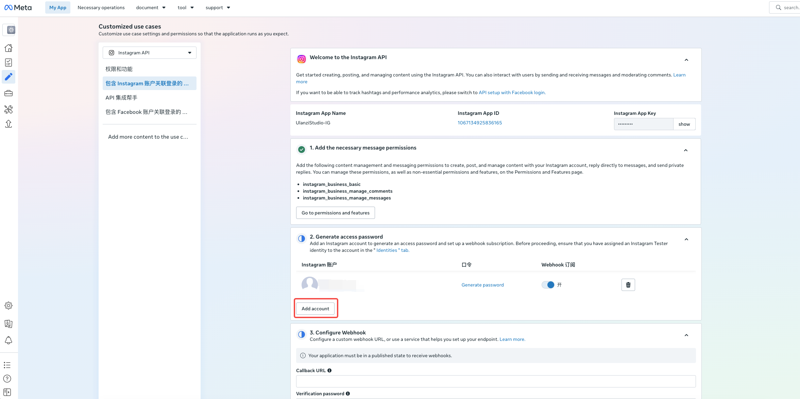The width and height of the screenshot is (800, 399).
Task: Collapse the Welcome to Instagram API section
Action: (x=686, y=60)
